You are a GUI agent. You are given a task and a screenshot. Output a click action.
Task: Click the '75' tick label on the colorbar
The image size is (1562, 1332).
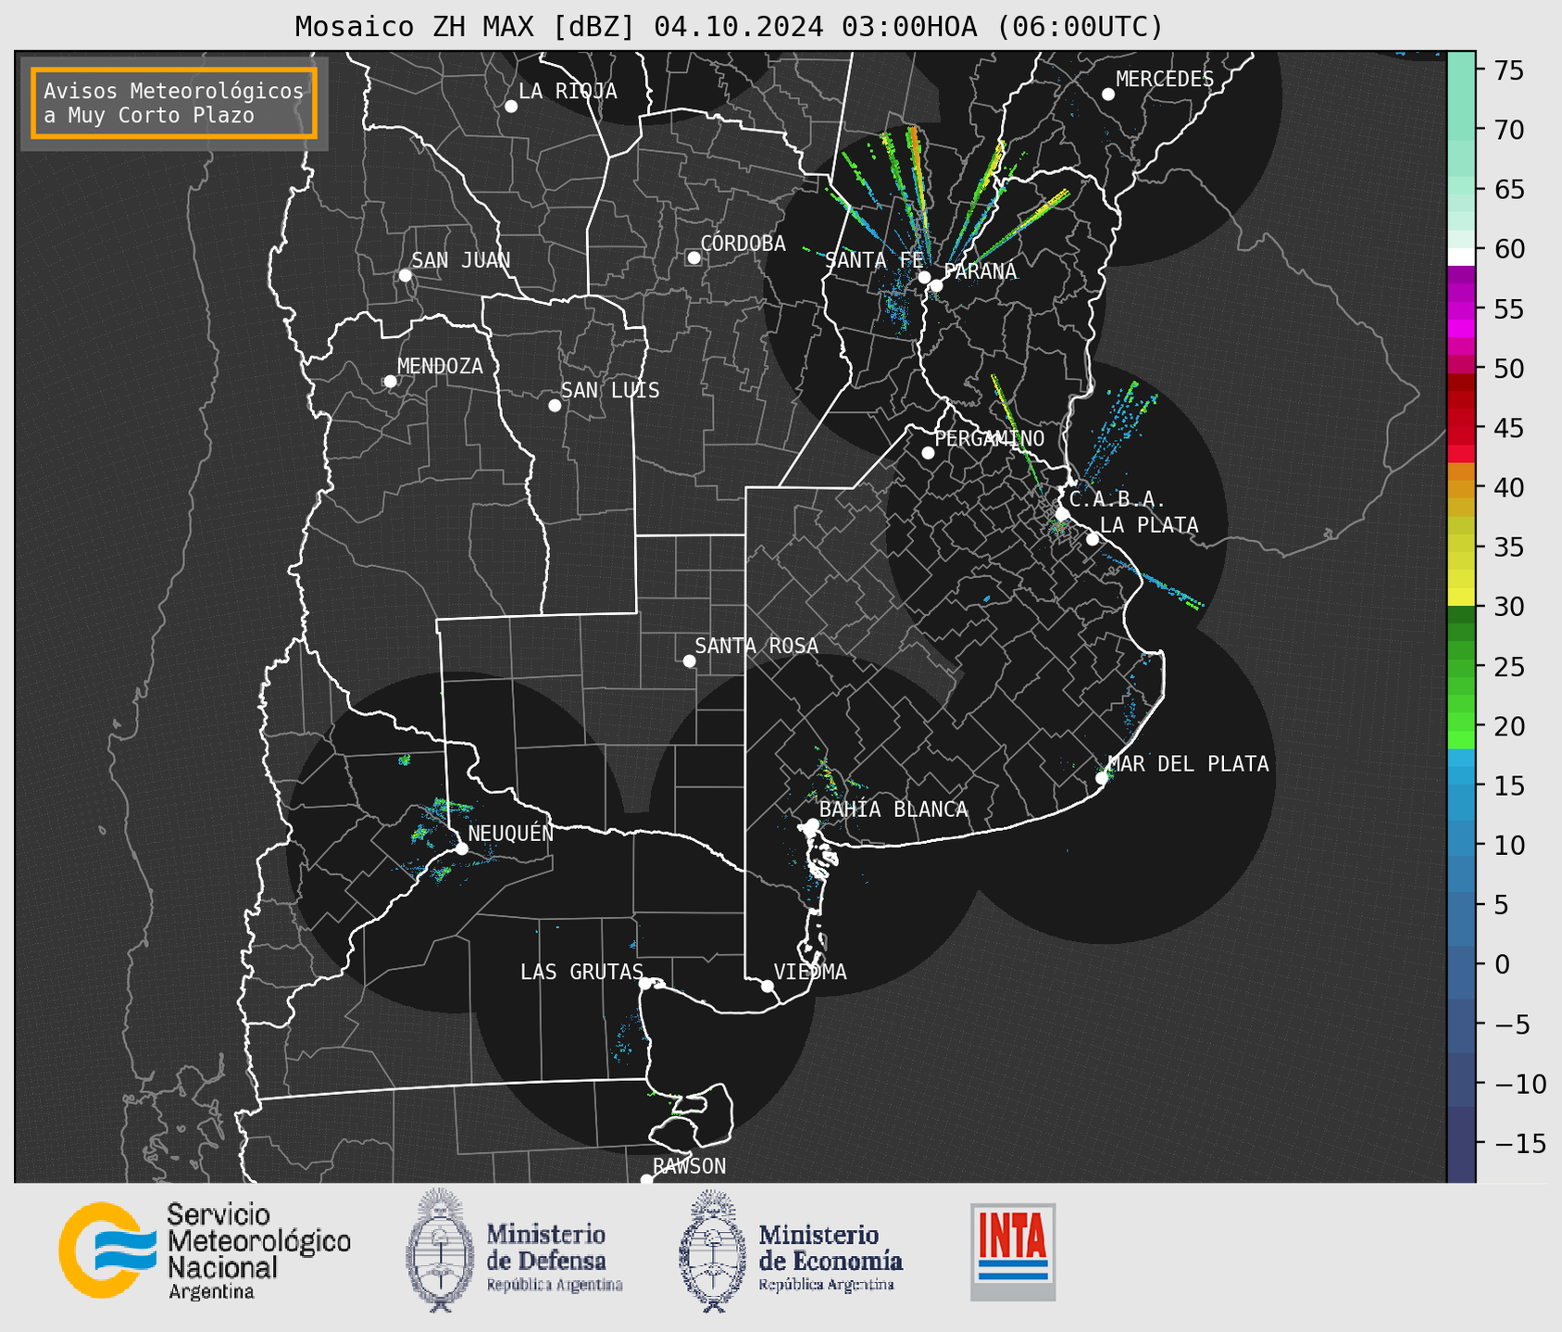1507,70
